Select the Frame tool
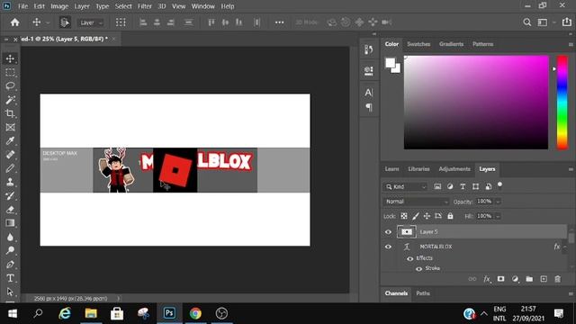Viewport: 576px width, 324px height. point(10,127)
